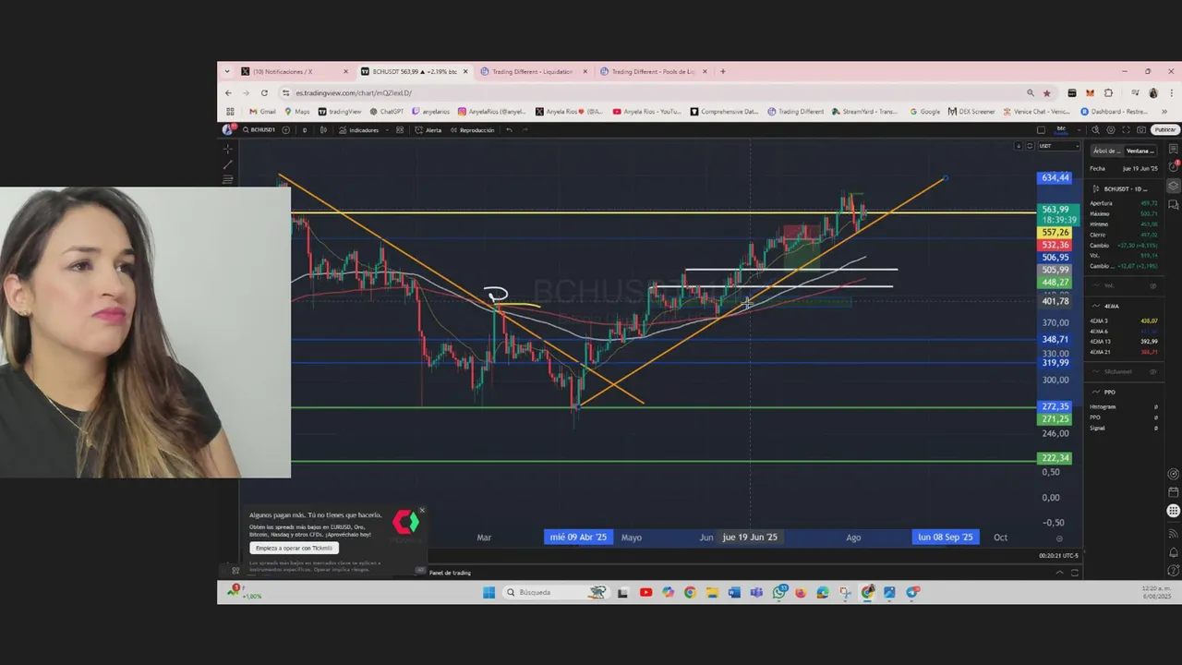This screenshot has width=1182, height=665.
Task: Open the chats icon in right sidebar
Action: click(x=1174, y=205)
